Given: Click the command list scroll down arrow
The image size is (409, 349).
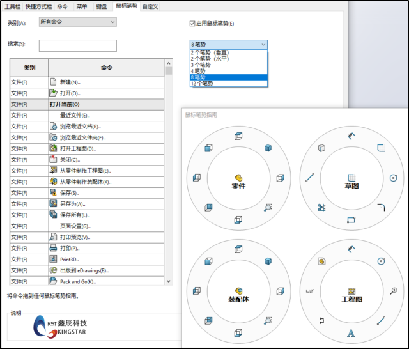Looking at the screenshot, I should point(169,281).
